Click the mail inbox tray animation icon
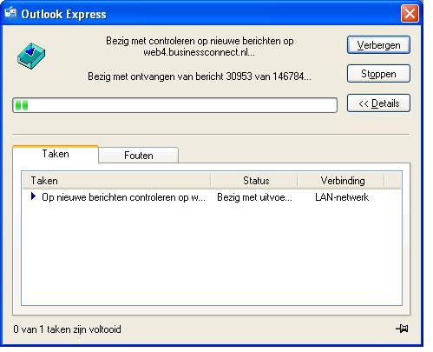This screenshot has height=352, width=433. coord(31,56)
